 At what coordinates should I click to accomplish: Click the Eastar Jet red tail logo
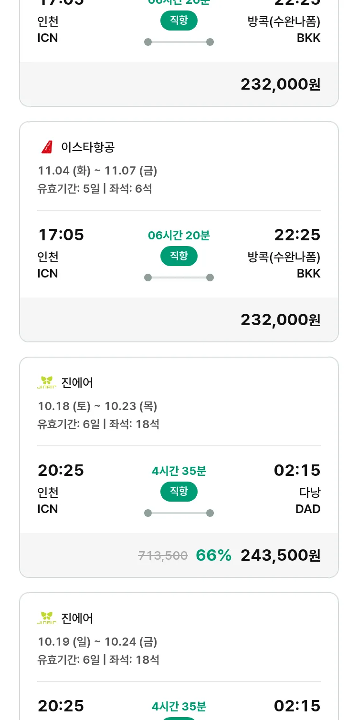47,147
